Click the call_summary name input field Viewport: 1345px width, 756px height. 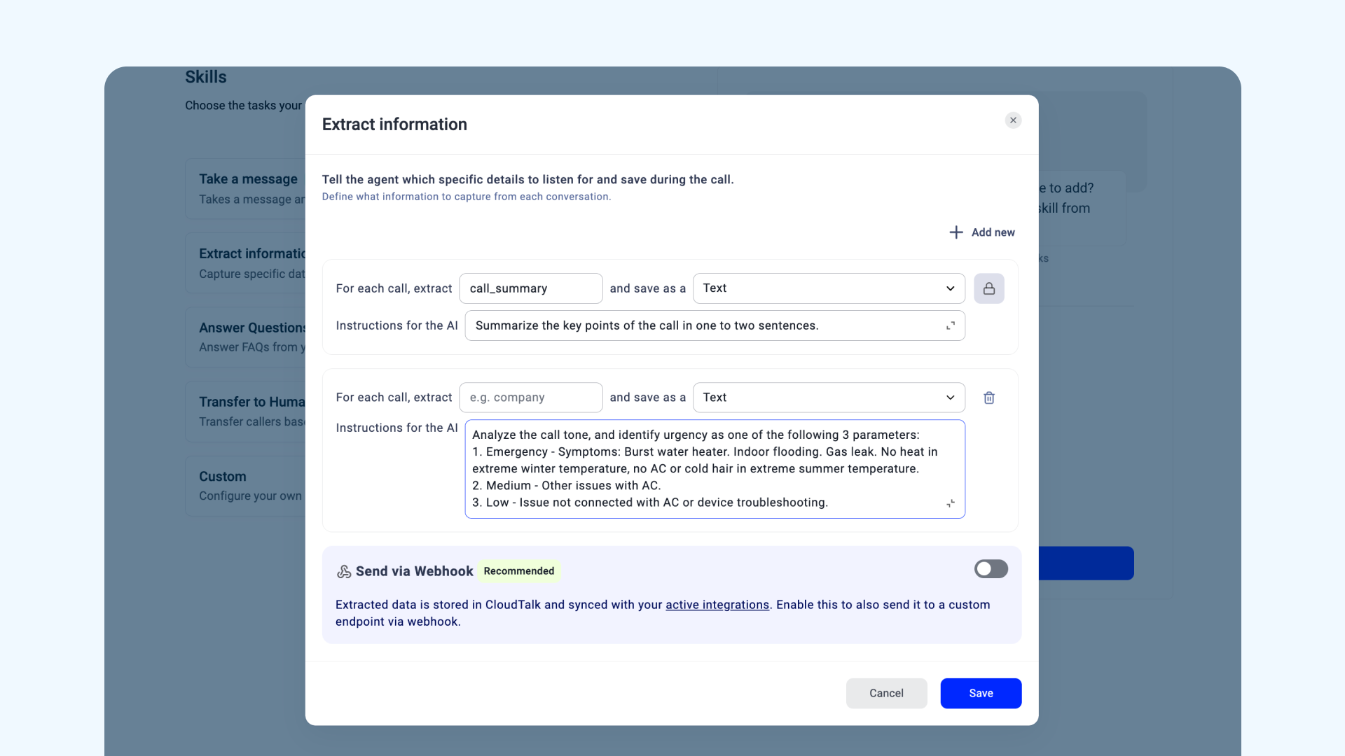[530, 288]
